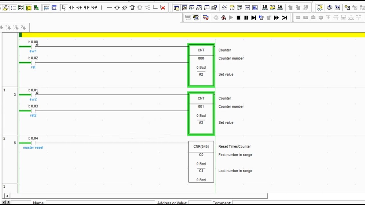Screen dimensions: 365x205
Task: Click the blue 'CI' toolbar icon
Action: [x=54, y=8]
